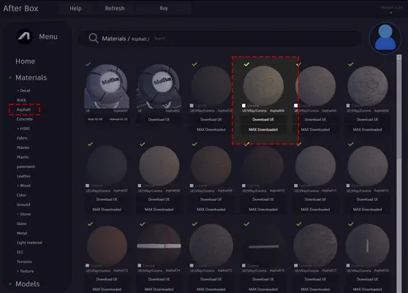The height and width of the screenshot is (293, 408).
Task: Click the magnifier search icon
Action: tap(94, 38)
